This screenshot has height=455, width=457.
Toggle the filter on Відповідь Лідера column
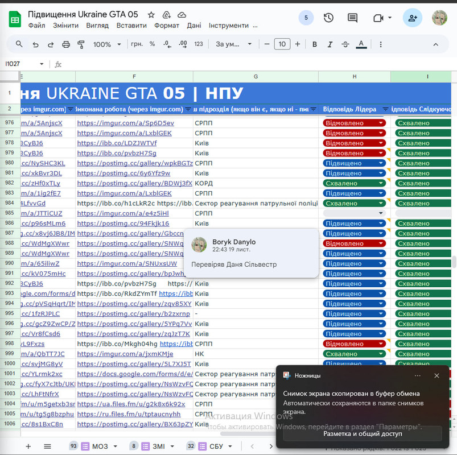click(x=385, y=109)
